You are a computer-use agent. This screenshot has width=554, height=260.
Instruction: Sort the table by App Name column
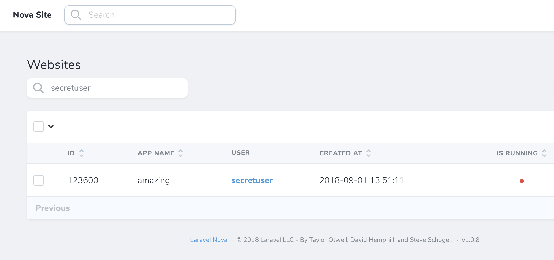pyautogui.click(x=181, y=153)
